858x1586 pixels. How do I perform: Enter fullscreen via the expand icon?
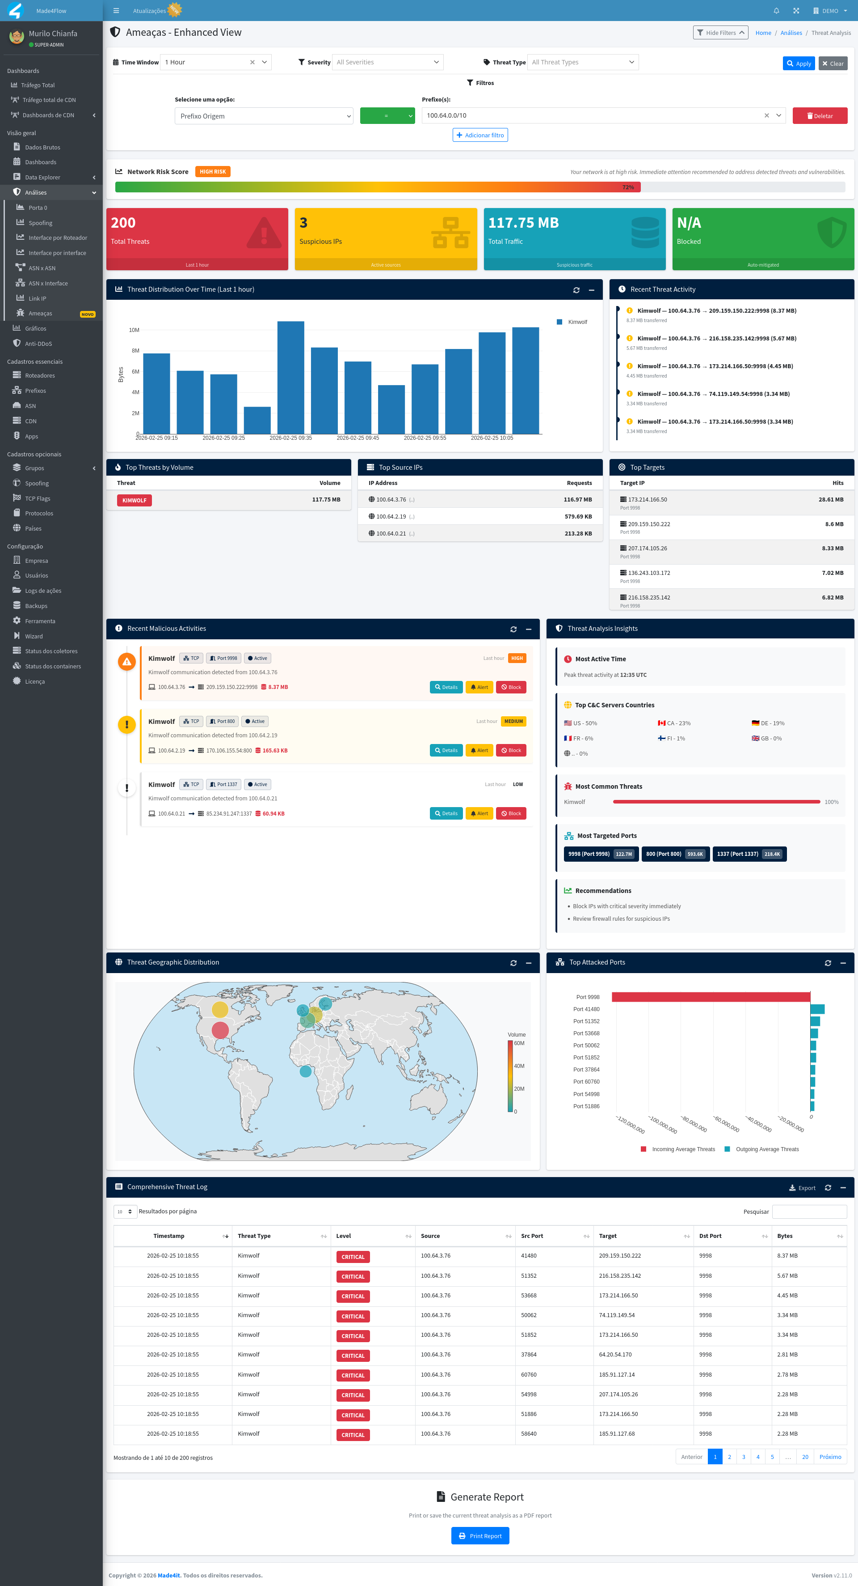(x=796, y=10)
